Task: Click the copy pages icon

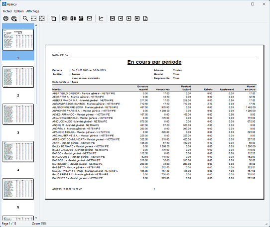Action: point(53,18)
